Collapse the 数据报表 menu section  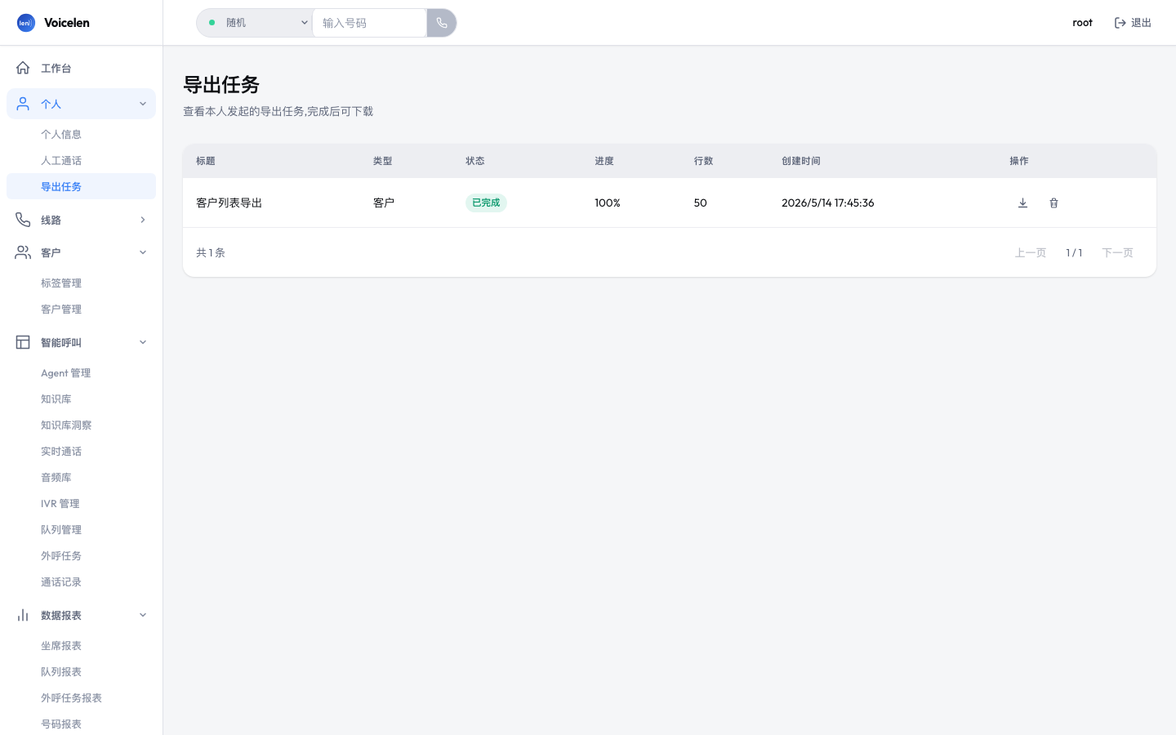pos(143,615)
